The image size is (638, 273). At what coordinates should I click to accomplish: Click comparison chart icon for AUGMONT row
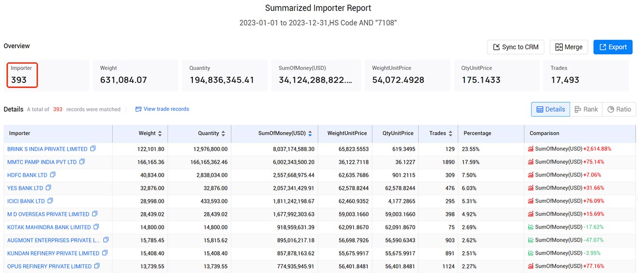(531, 240)
